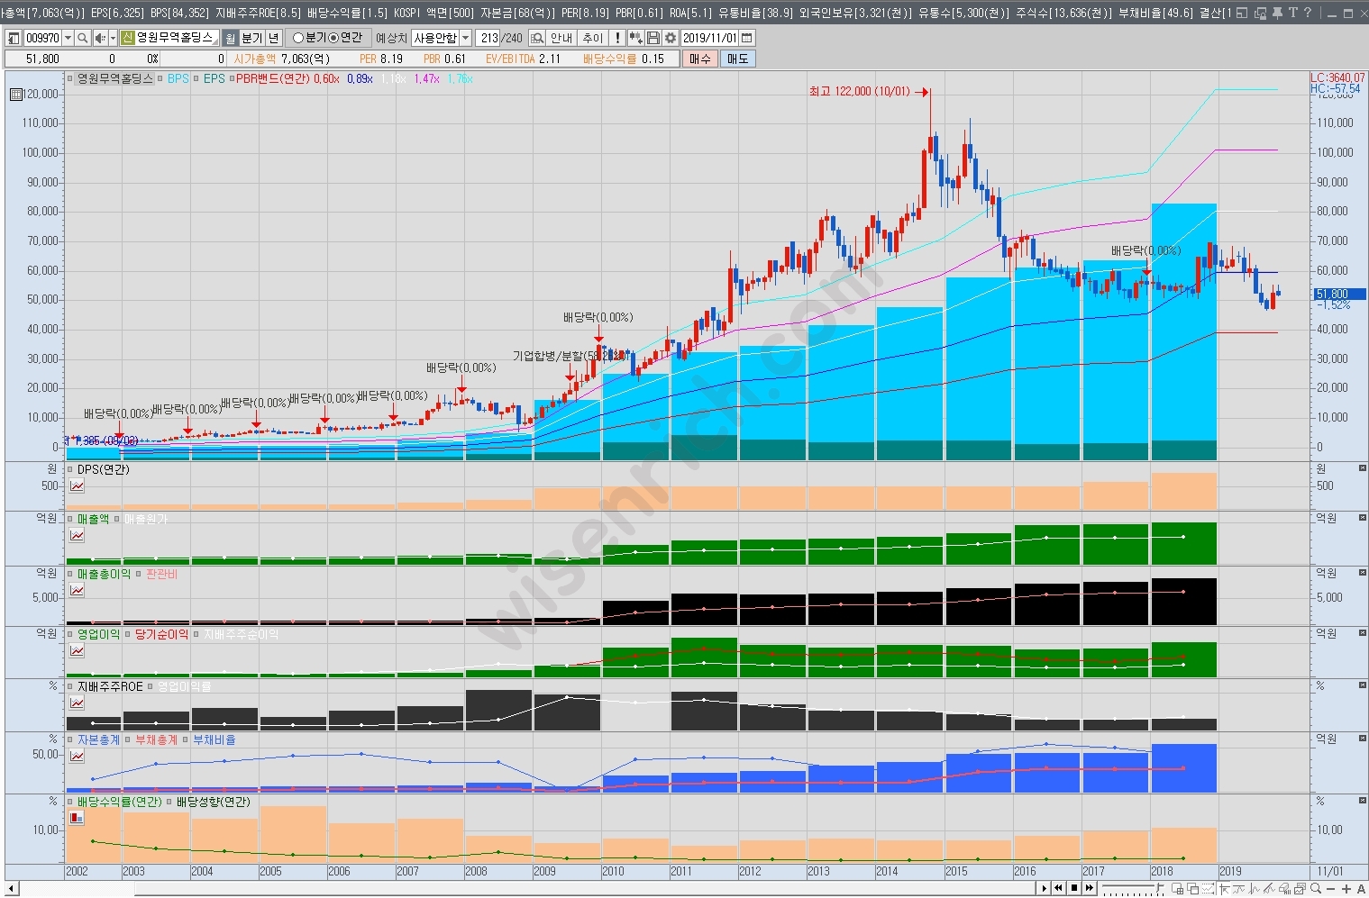The width and height of the screenshot is (1369, 898).
Task: Open the stock code dropdown arrow
Action: click(68, 38)
